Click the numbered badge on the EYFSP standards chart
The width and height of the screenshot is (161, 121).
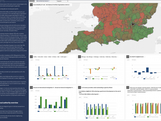click(x=128, y=87)
